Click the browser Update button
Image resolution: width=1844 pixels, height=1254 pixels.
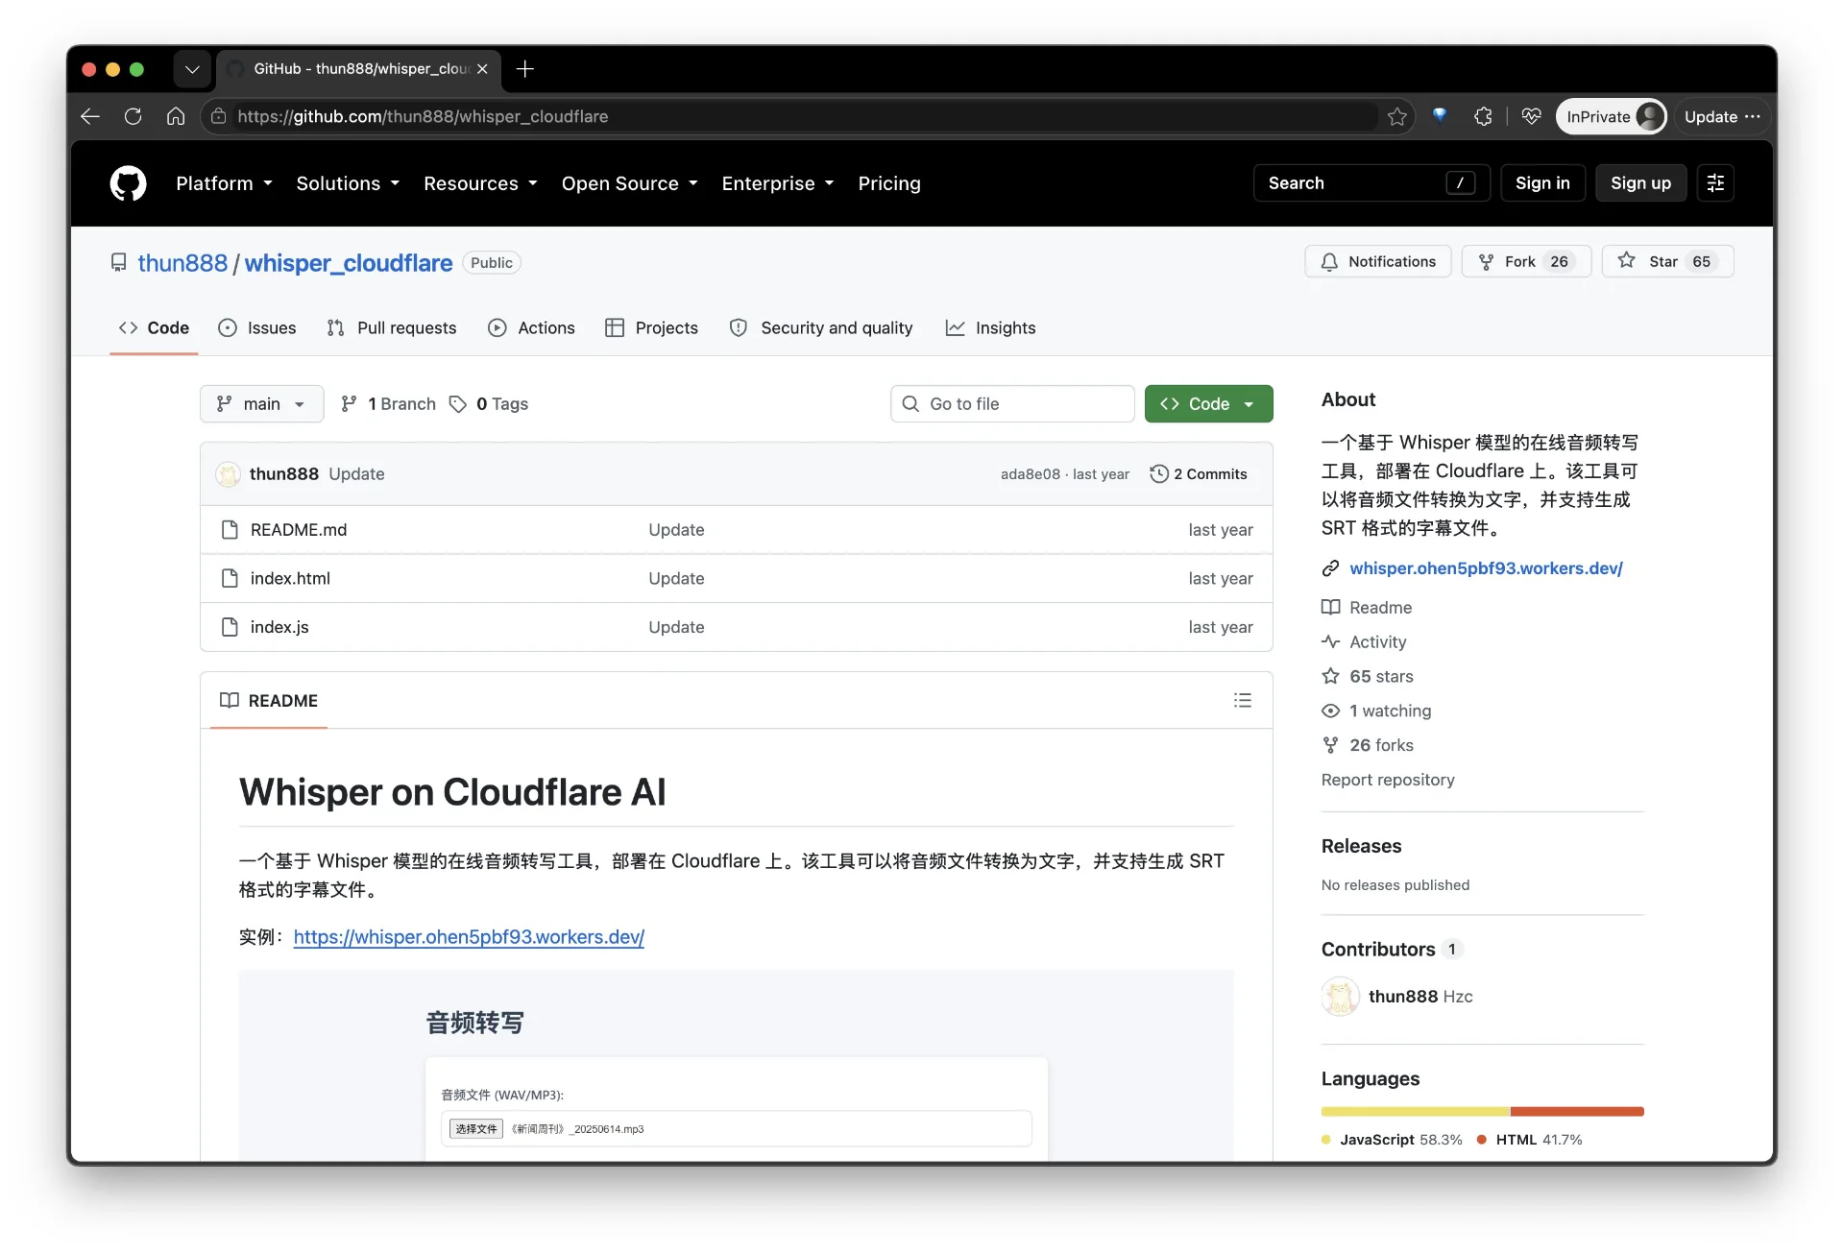click(x=1721, y=116)
